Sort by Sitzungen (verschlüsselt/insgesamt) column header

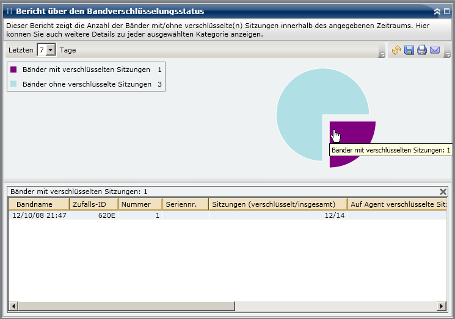pos(278,204)
